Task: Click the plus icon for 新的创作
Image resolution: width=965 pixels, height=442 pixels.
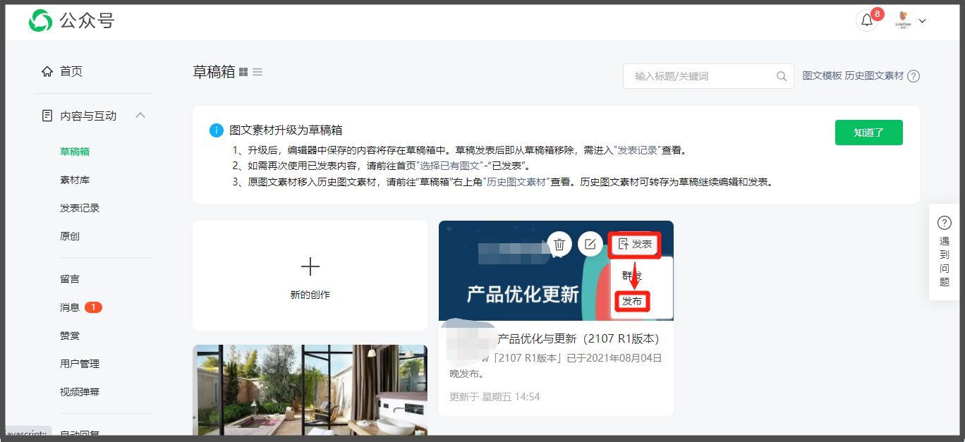Action: pos(310,266)
